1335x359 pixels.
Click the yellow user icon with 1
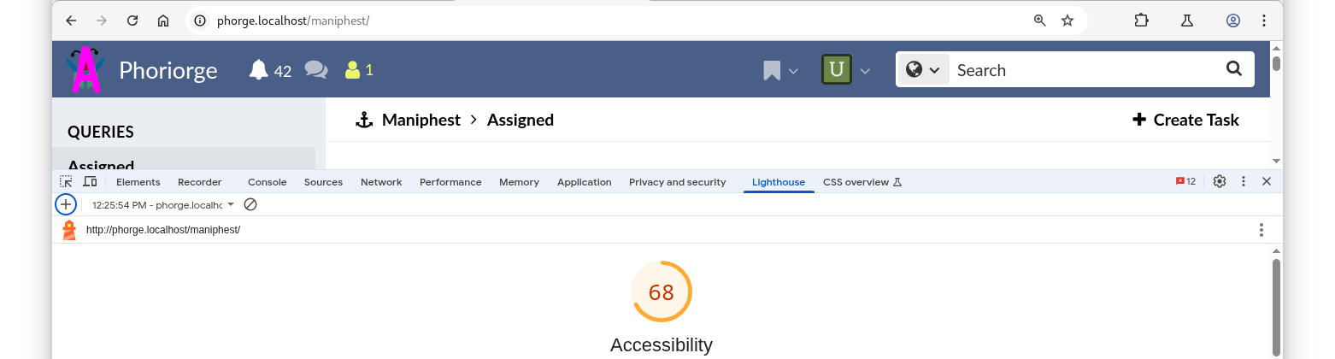(359, 70)
